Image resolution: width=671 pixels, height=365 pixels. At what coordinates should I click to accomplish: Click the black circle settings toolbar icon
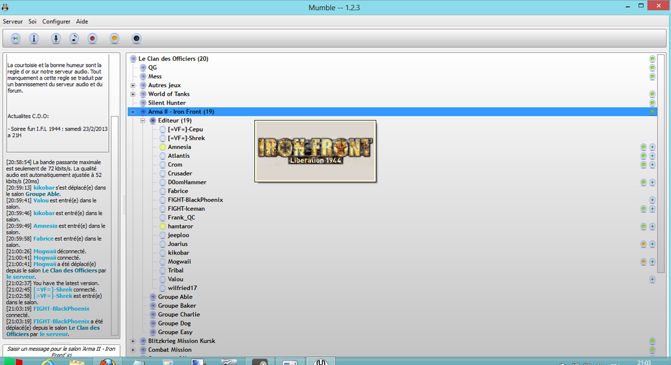(x=136, y=38)
